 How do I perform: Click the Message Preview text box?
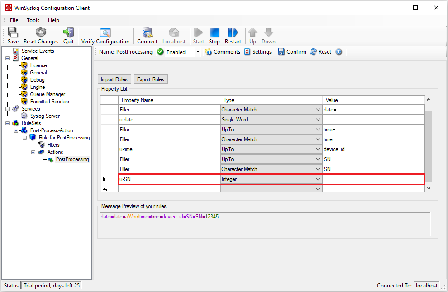(265, 224)
